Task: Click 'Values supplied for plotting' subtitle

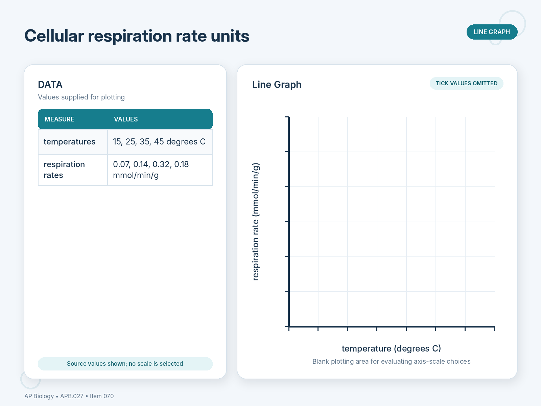Action: (x=81, y=97)
